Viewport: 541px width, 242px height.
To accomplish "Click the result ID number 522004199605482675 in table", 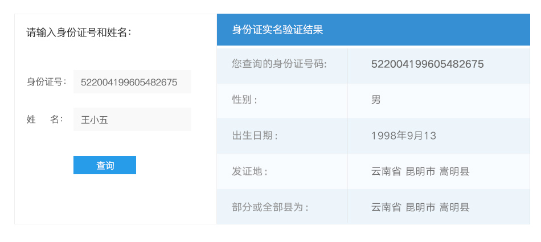I will point(427,64).
